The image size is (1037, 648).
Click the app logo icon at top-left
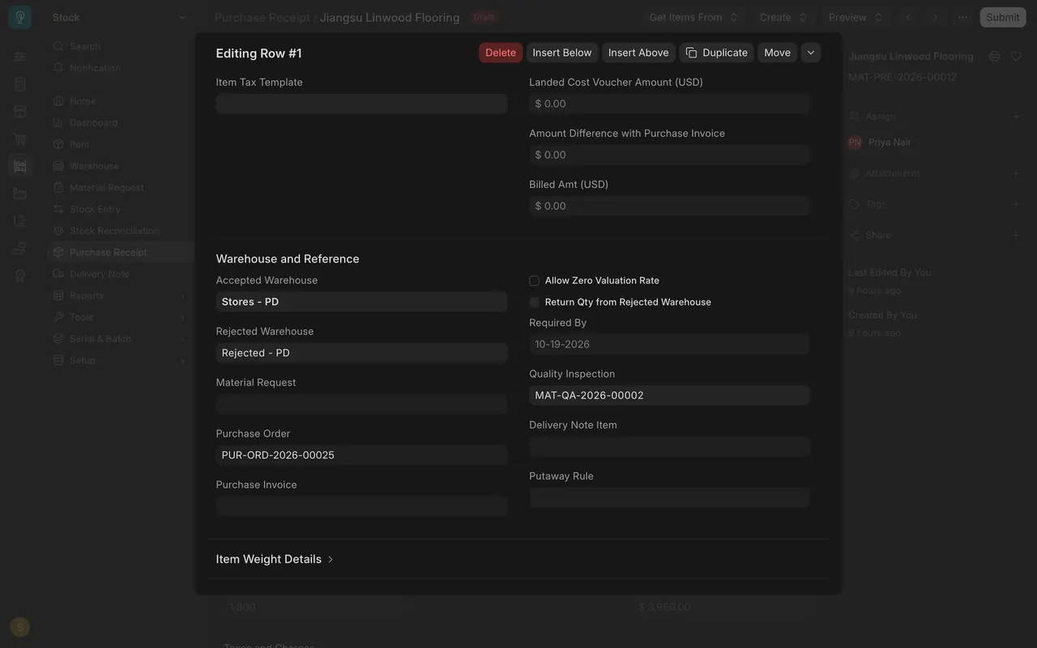20,17
